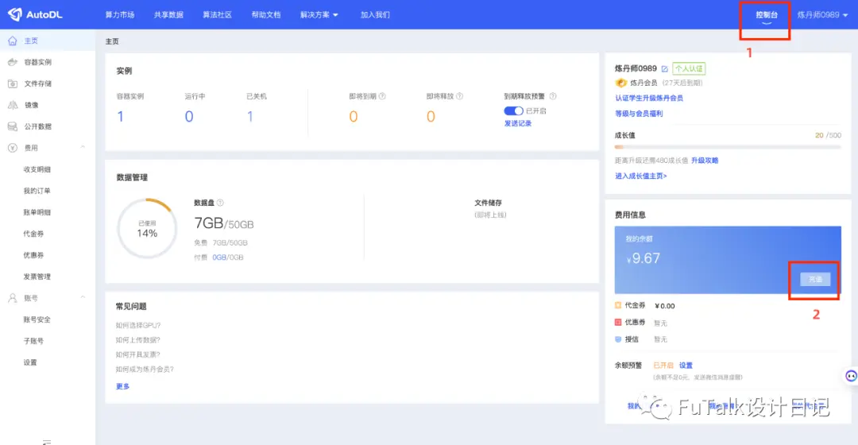
Task: Open 帮助文档 in the top bar
Action: 266,15
